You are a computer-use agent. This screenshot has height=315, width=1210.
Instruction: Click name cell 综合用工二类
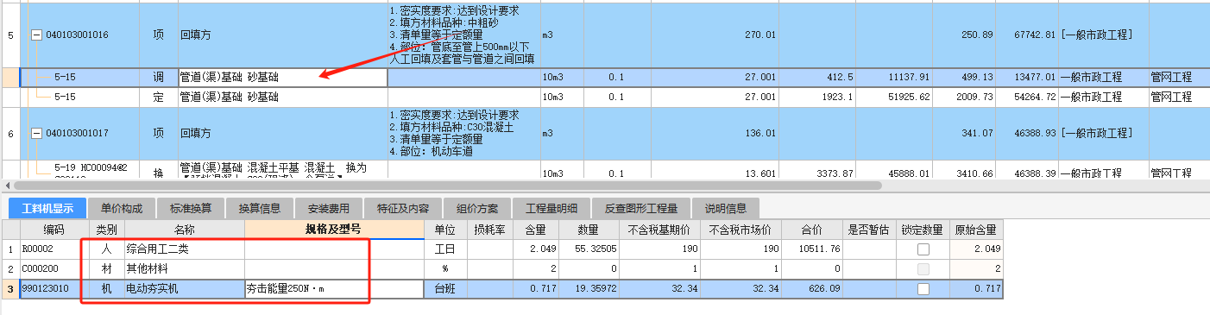point(184,249)
